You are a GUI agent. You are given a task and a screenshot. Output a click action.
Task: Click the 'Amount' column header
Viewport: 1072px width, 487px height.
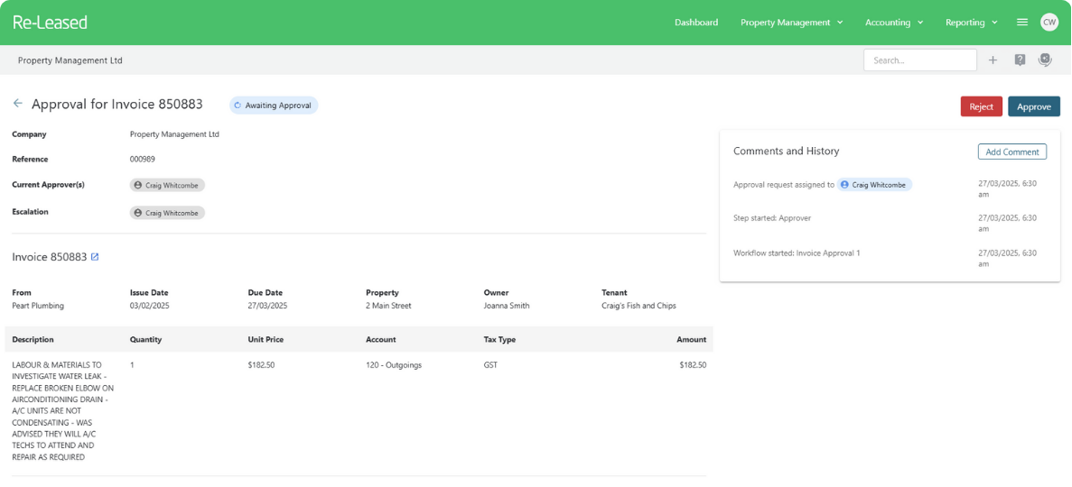click(x=691, y=339)
